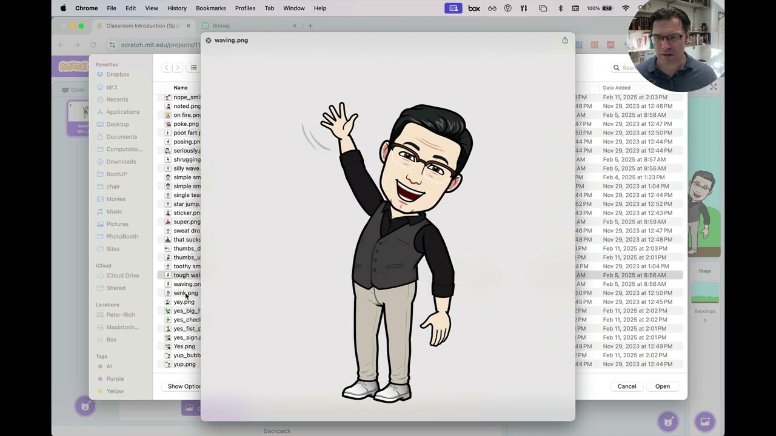Open the pjr3 home folder

click(112, 87)
